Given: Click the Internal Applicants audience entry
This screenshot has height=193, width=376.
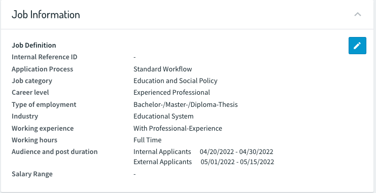Looking at the screenshot, I should click(x=162, y=152).
